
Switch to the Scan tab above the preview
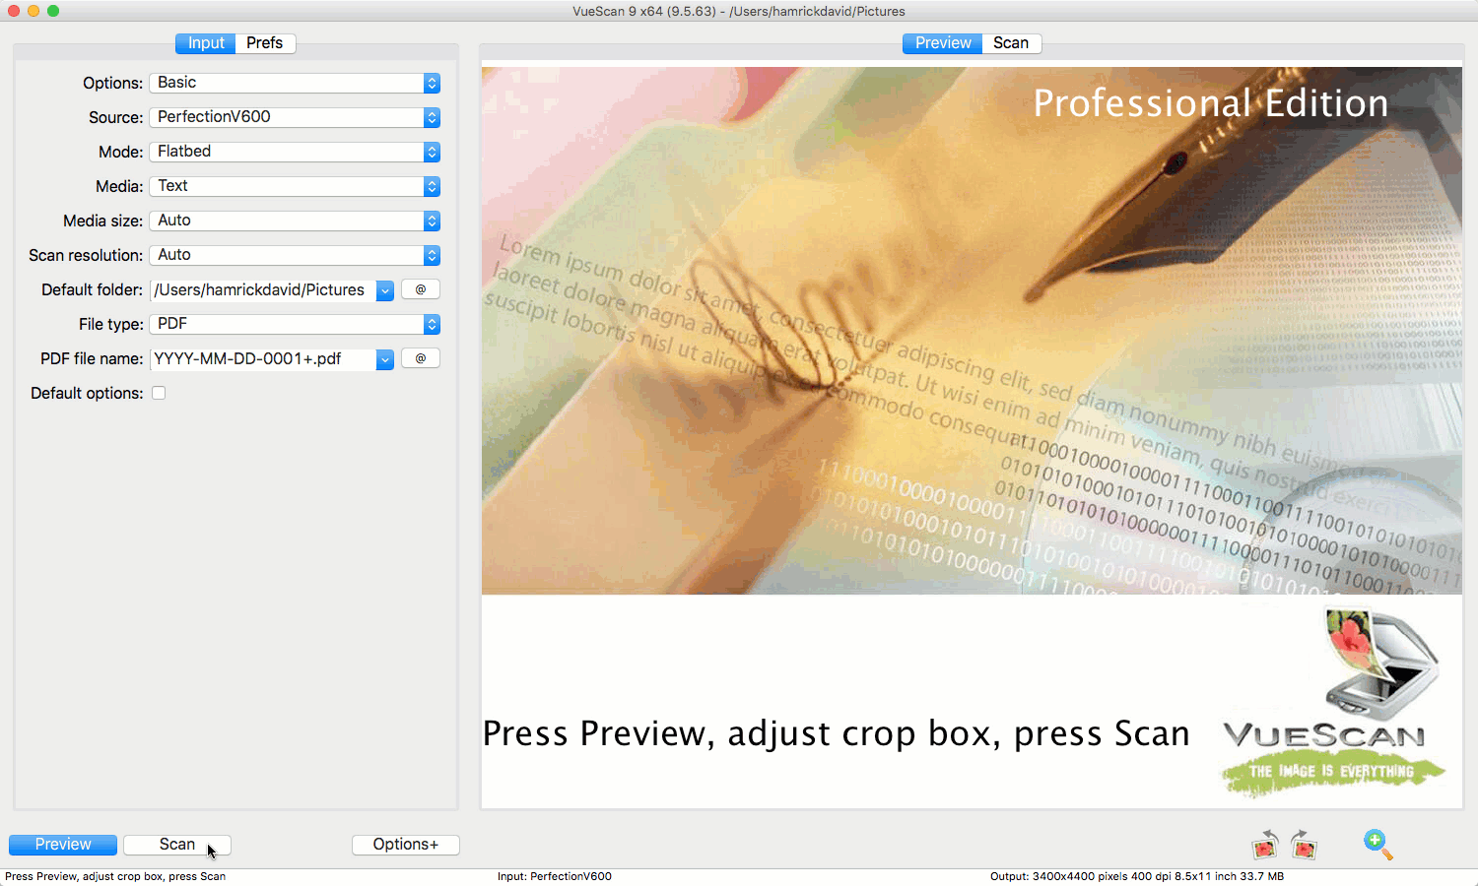pos(1011,42)
